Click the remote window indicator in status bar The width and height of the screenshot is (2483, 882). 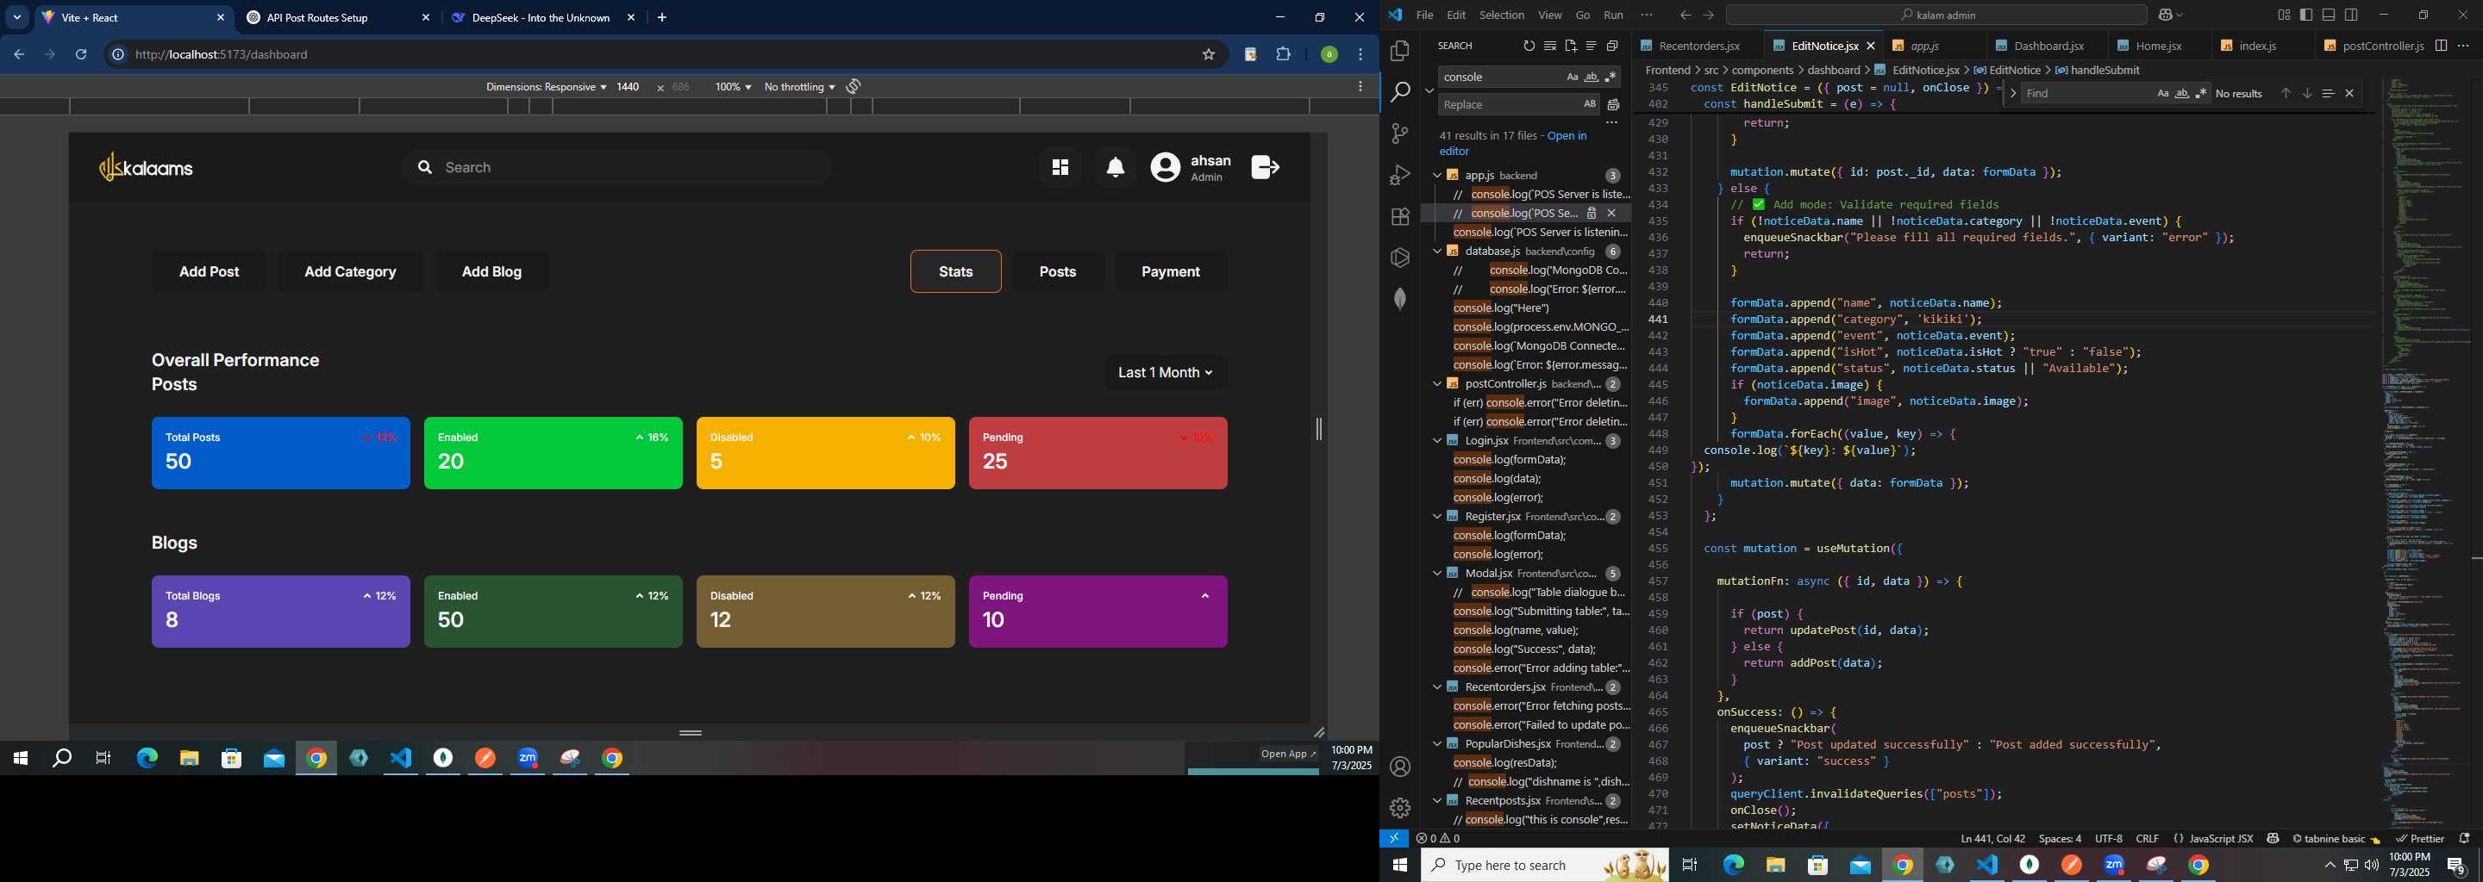click(1394, 839)
